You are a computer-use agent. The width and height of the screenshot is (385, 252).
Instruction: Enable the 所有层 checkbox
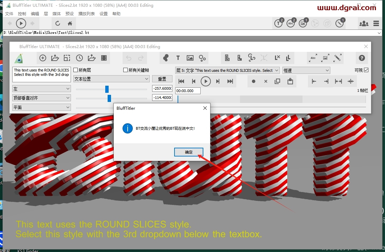76,70
